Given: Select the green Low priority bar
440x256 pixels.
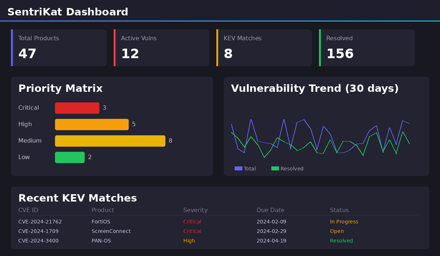Looking at the screenshot, I should click(x=70, y=157).
